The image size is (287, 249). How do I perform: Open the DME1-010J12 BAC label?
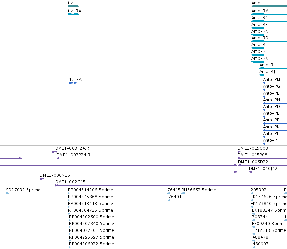tap(263, 169)
